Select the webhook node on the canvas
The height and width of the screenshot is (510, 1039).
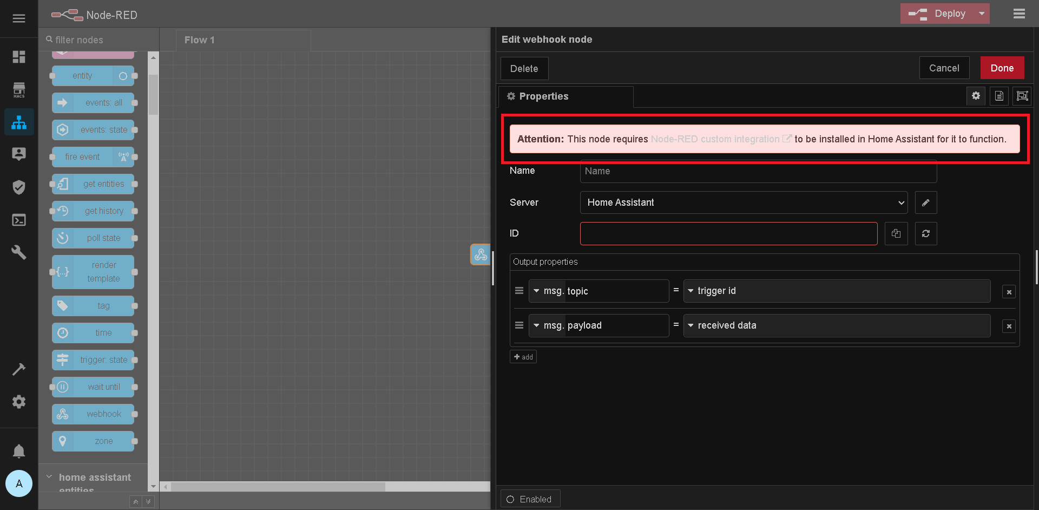481,254
